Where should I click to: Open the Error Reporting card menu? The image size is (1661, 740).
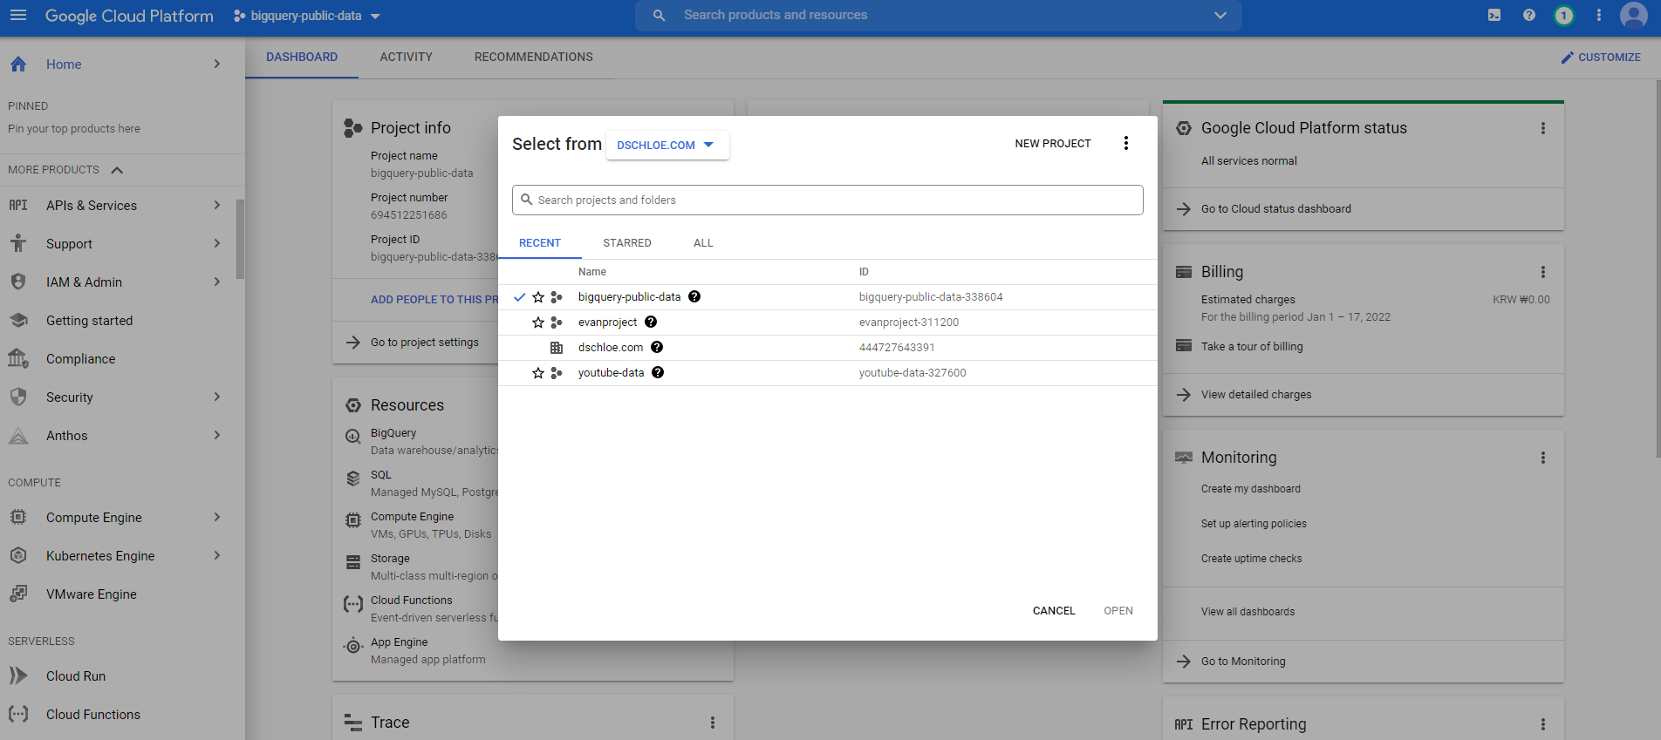(1543, 724)
